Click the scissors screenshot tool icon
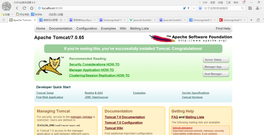Image resolution: width=264 pixels, height=135 pixels. pyautogui.click(x=257, y=8)
